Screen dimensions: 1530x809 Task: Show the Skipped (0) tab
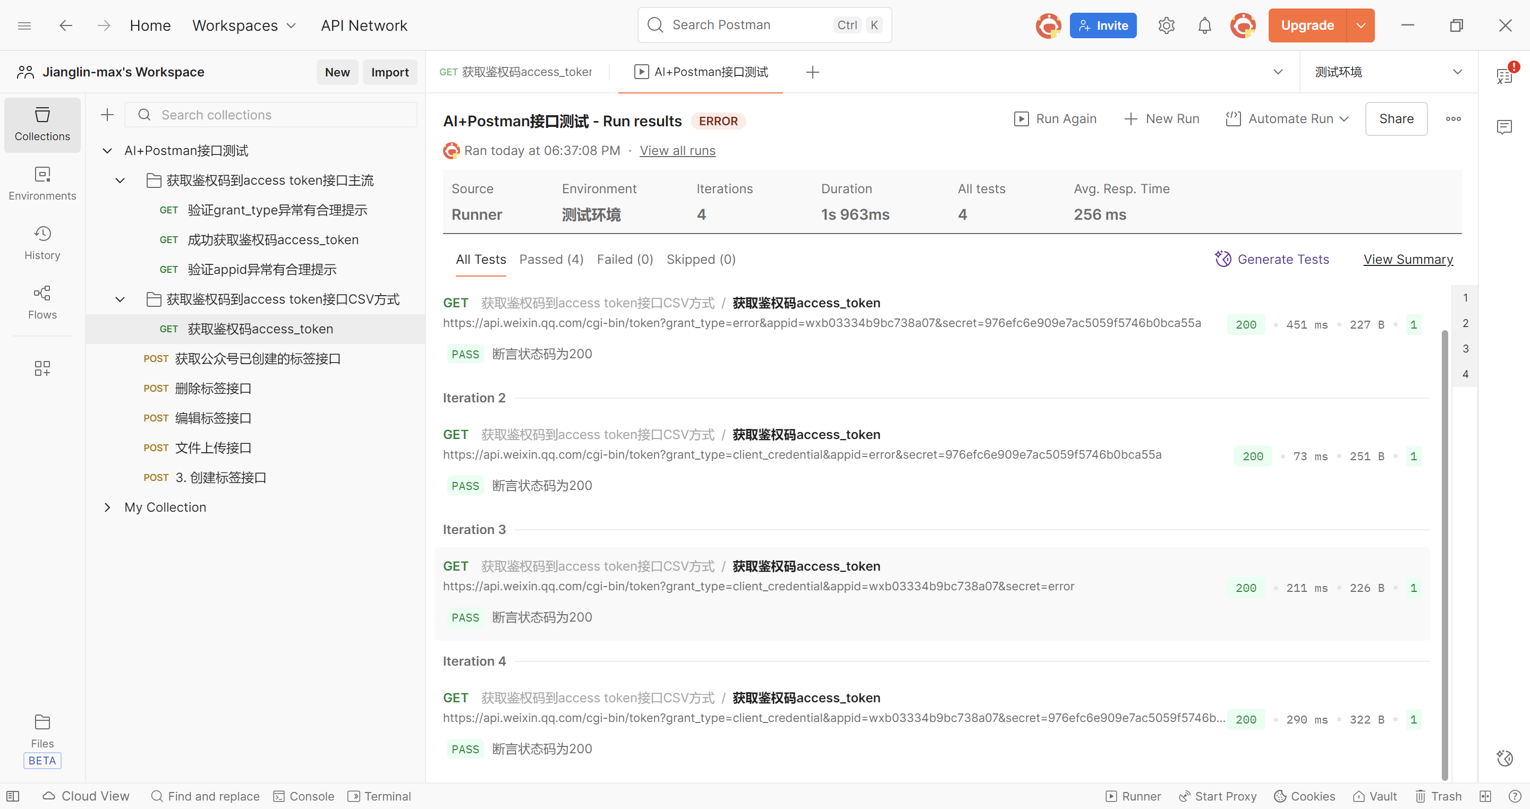(x=701, y=260)
